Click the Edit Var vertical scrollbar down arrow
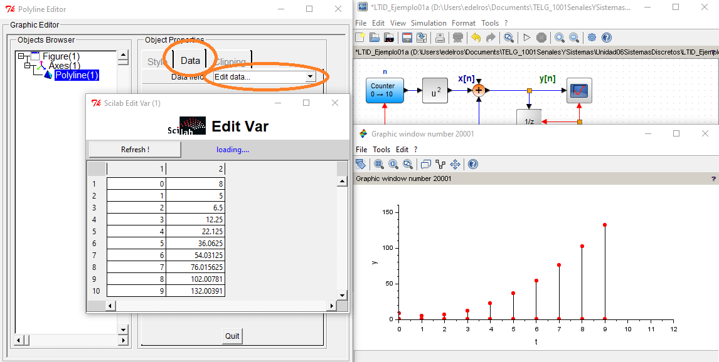This screenshot has height=362, width=719. [x=342, y=295]
